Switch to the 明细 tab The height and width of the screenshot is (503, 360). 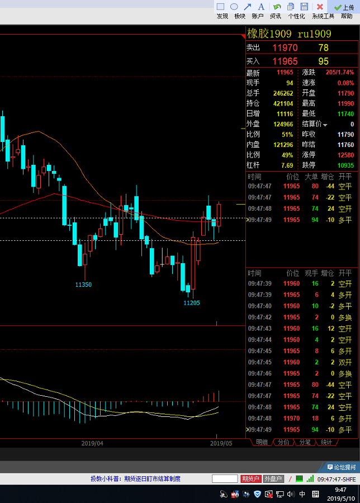coord(262,442)
